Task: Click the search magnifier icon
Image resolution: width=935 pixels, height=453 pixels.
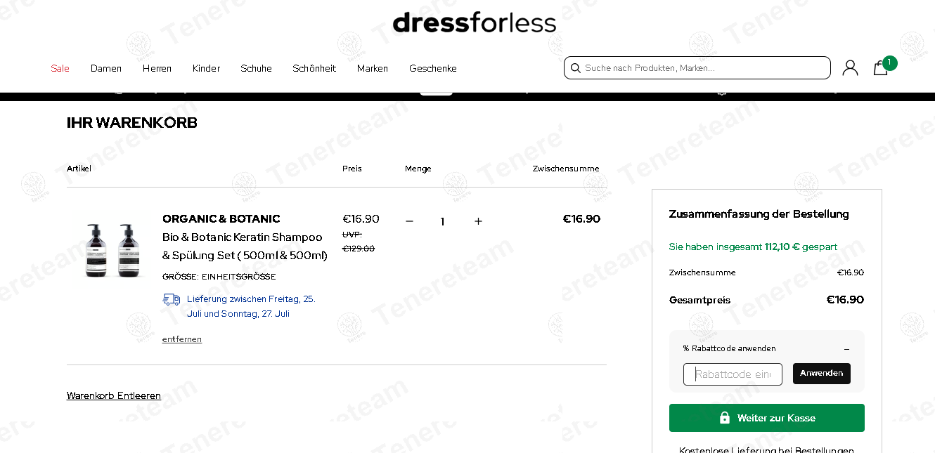Action: [575, 68]
